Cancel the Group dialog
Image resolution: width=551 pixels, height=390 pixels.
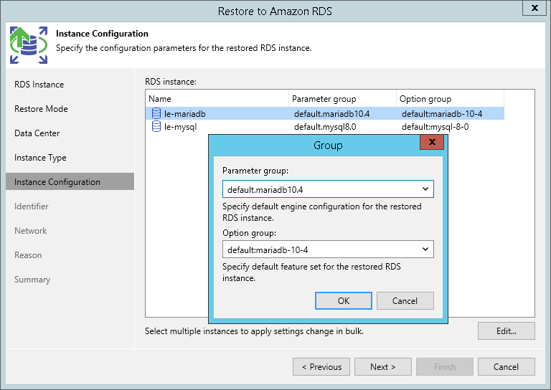click(405, 301)
